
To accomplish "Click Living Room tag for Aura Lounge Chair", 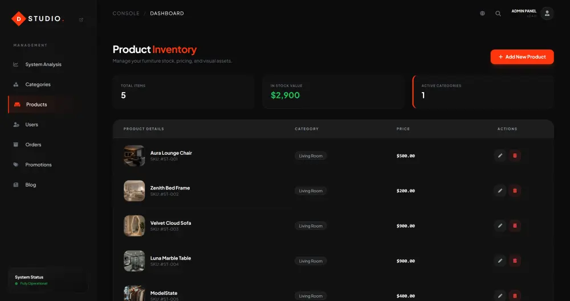I will (x=311, y=156).
